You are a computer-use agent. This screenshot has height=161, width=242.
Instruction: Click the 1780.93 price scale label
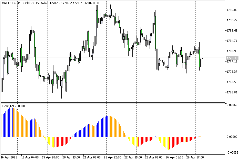click(x=232, y=51)
